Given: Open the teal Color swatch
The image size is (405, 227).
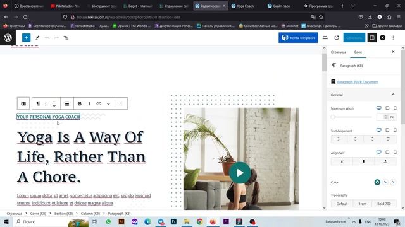Looking at the screenshot, I should 377,182.
